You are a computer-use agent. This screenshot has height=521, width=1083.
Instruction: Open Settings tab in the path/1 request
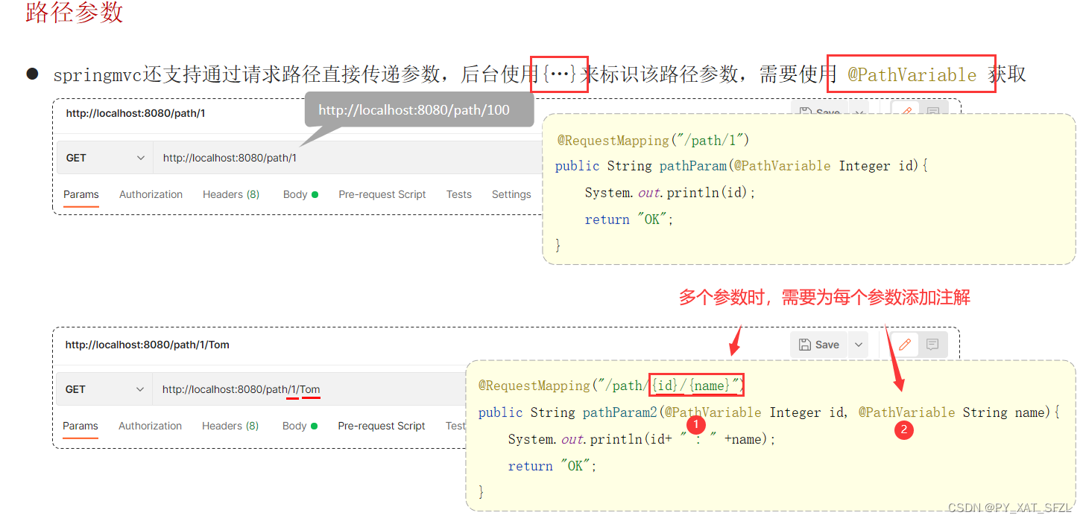(x=511, y=194)
